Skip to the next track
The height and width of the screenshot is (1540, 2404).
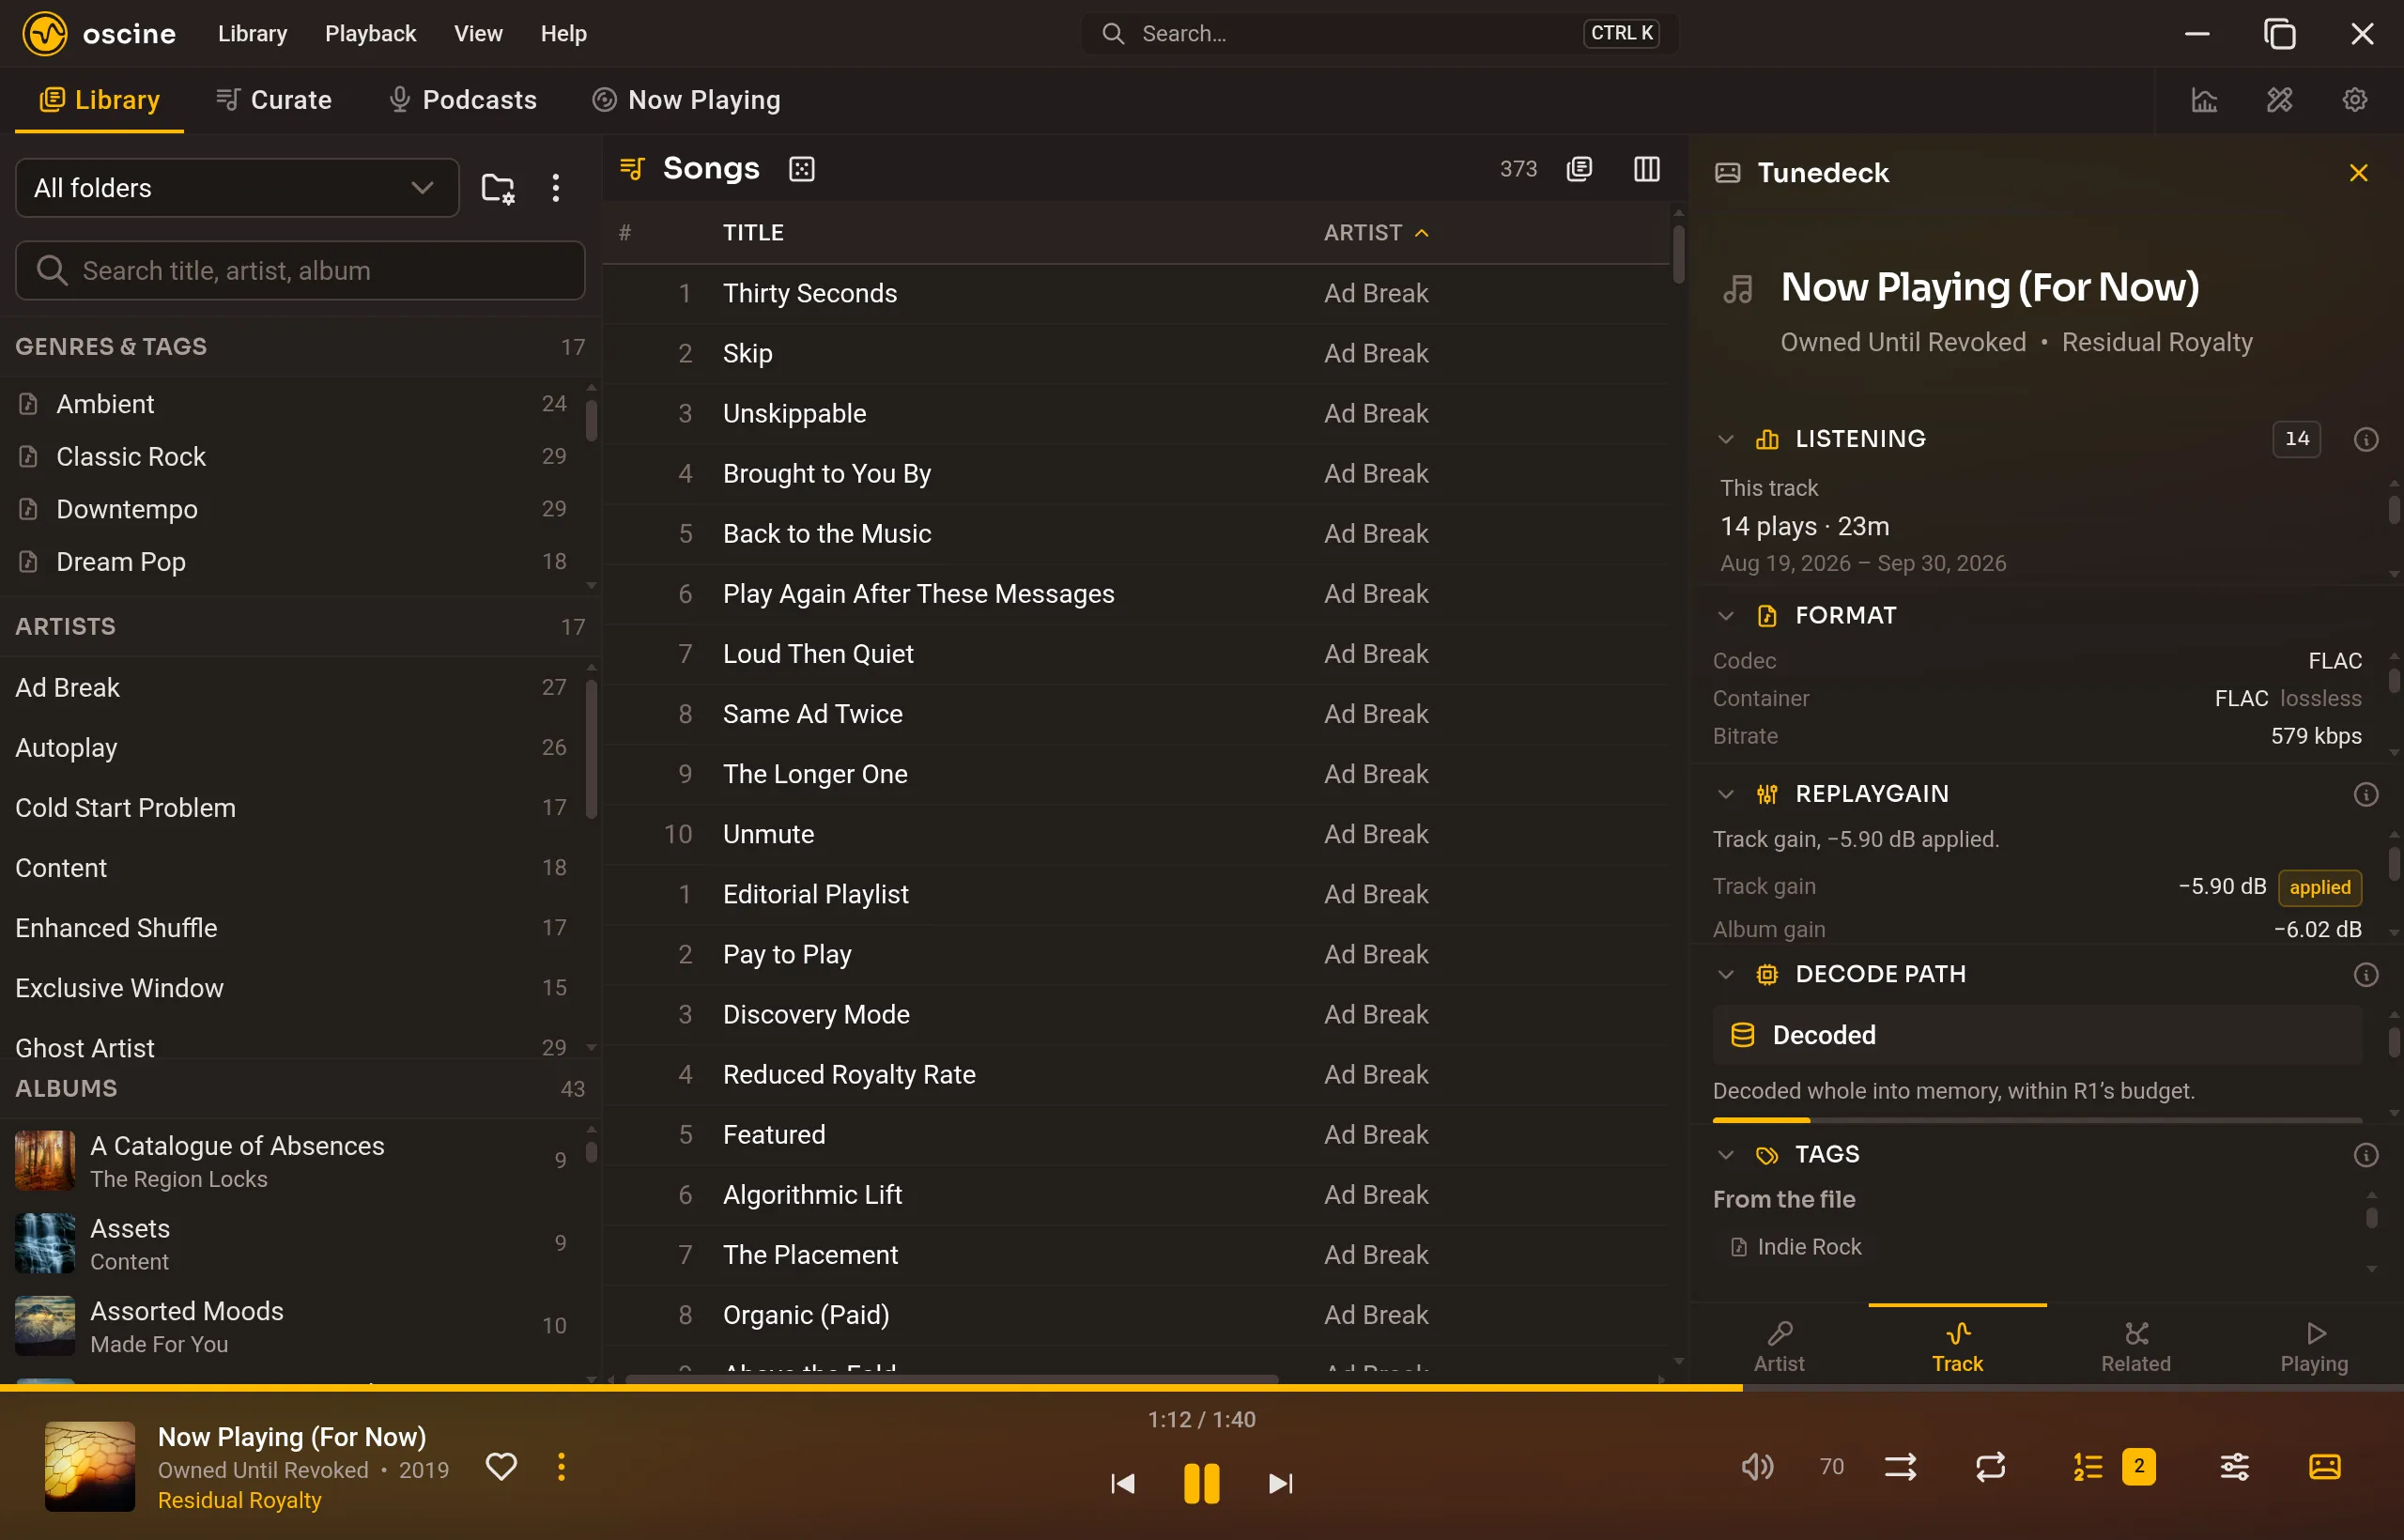1280,1483
